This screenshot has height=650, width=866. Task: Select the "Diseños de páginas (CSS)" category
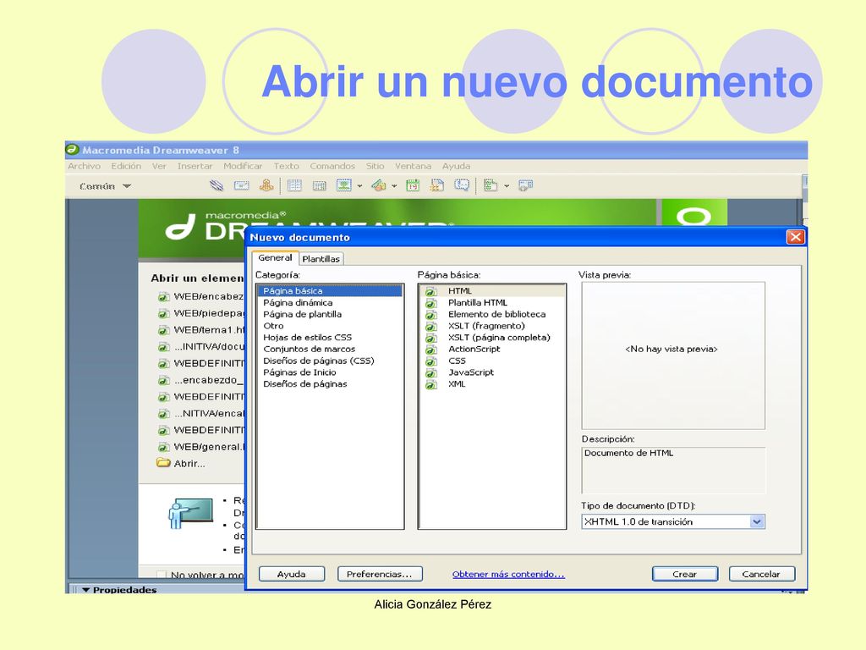pyautogui.click(x=330, y=361)
